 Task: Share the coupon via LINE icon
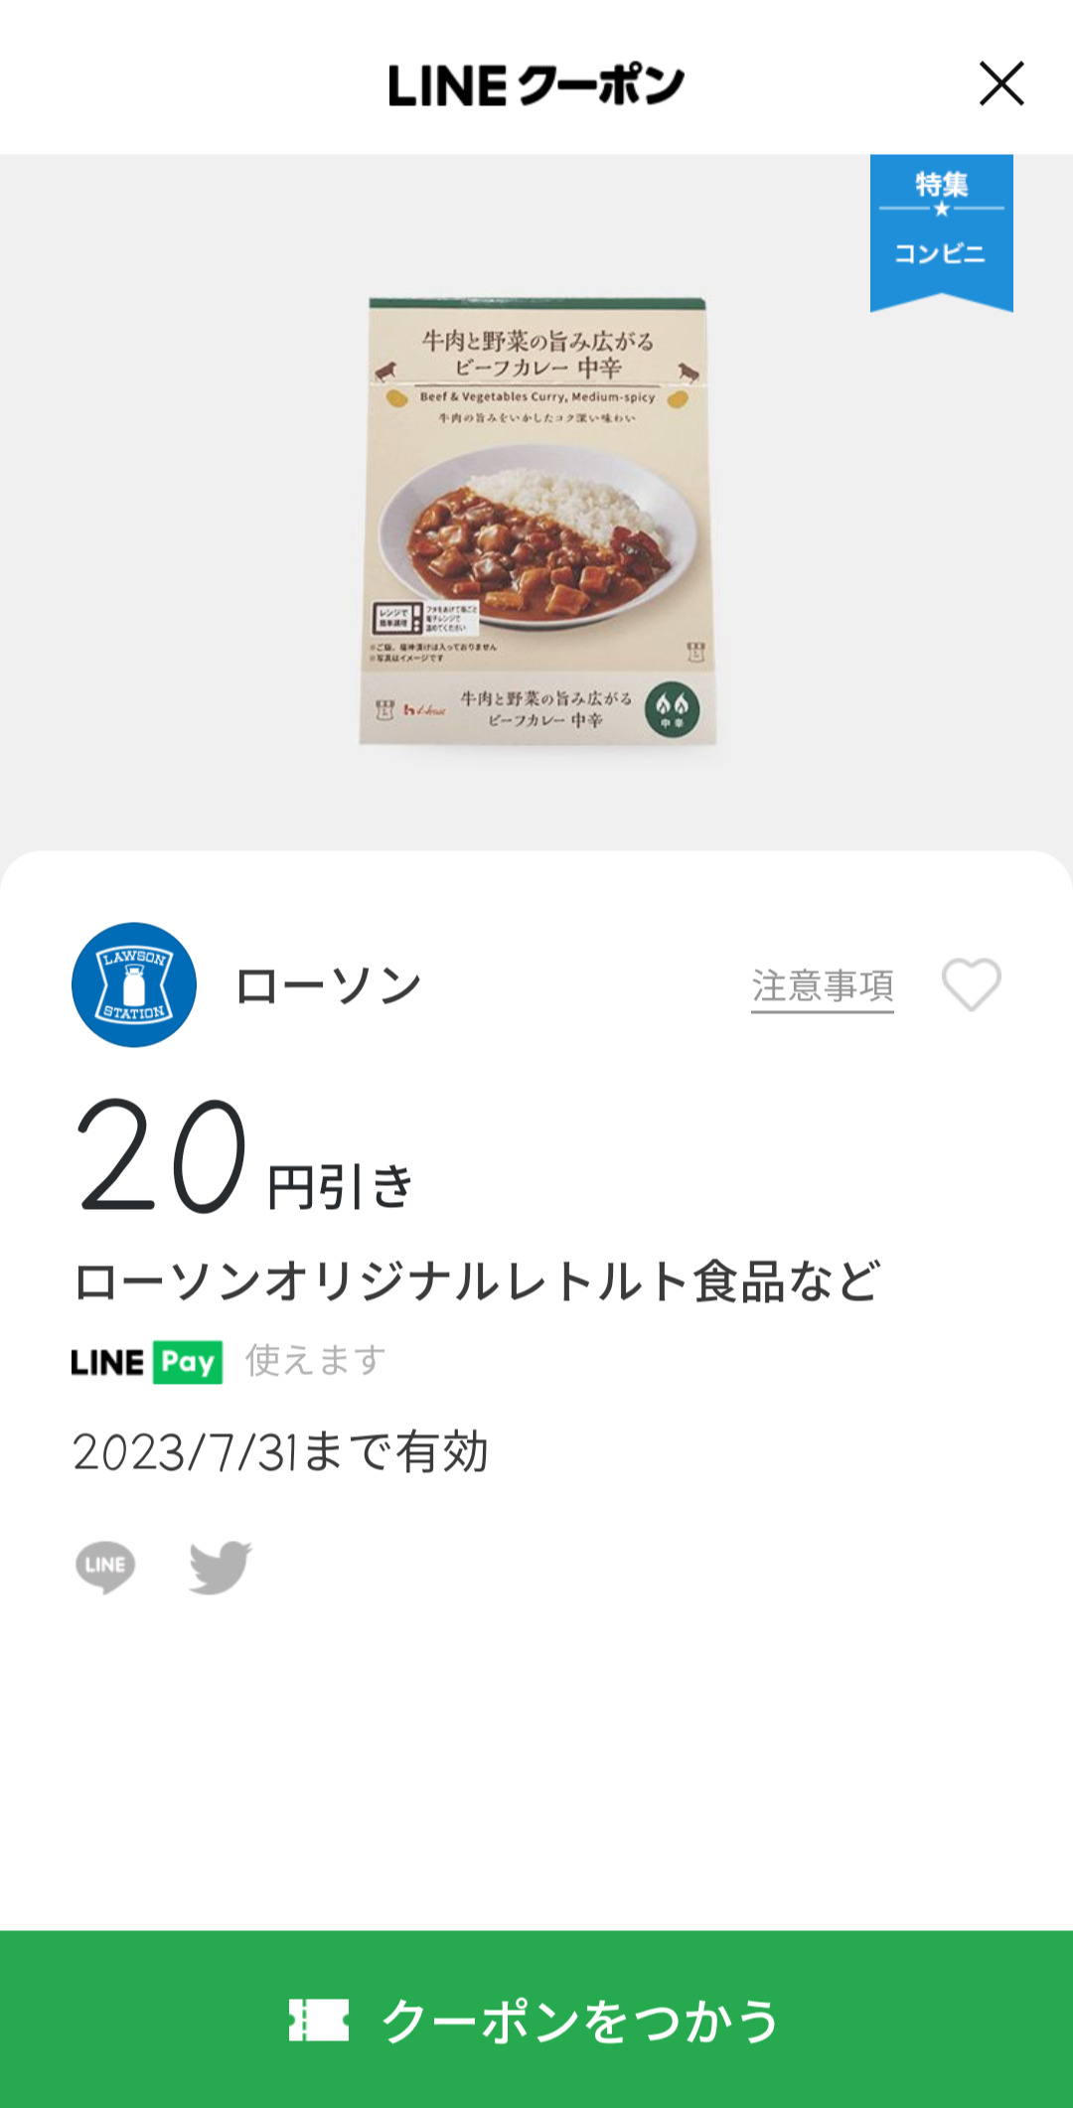tap(105, 1567)
